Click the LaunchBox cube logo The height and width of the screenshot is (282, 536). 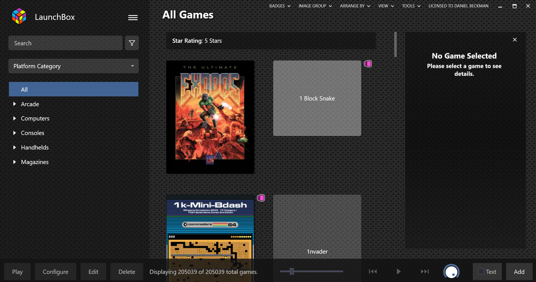click(19, 16)
